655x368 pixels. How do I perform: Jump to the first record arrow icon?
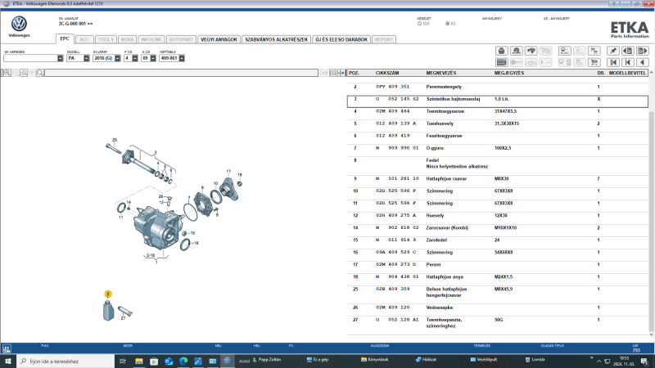[x=612, y=63]
